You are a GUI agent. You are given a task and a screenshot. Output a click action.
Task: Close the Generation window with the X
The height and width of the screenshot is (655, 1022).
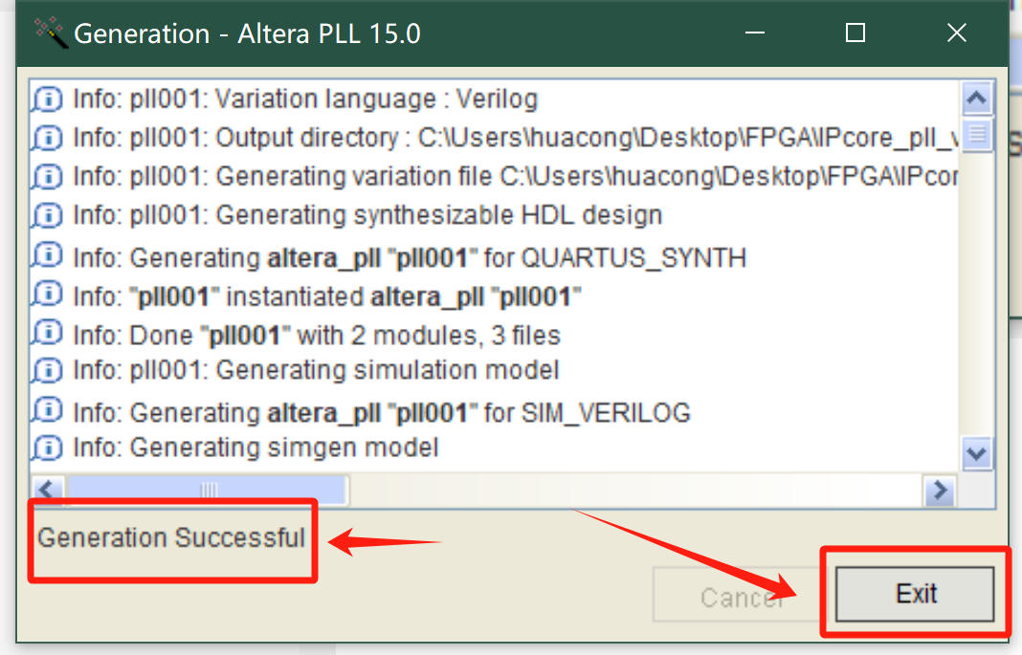[x=957, y=33]
